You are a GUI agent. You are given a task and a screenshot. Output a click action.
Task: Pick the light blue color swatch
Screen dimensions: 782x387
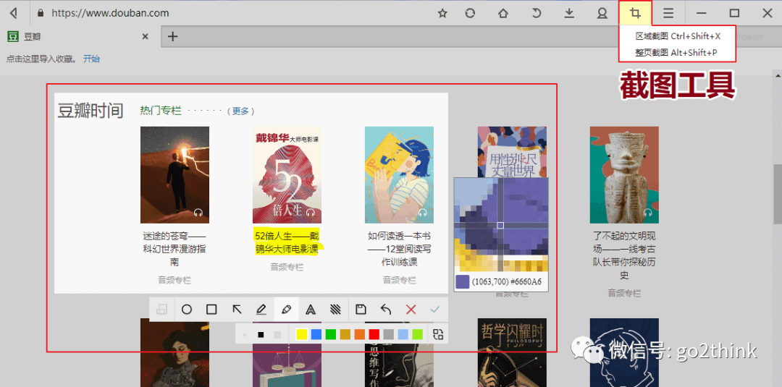coord(403,334)
